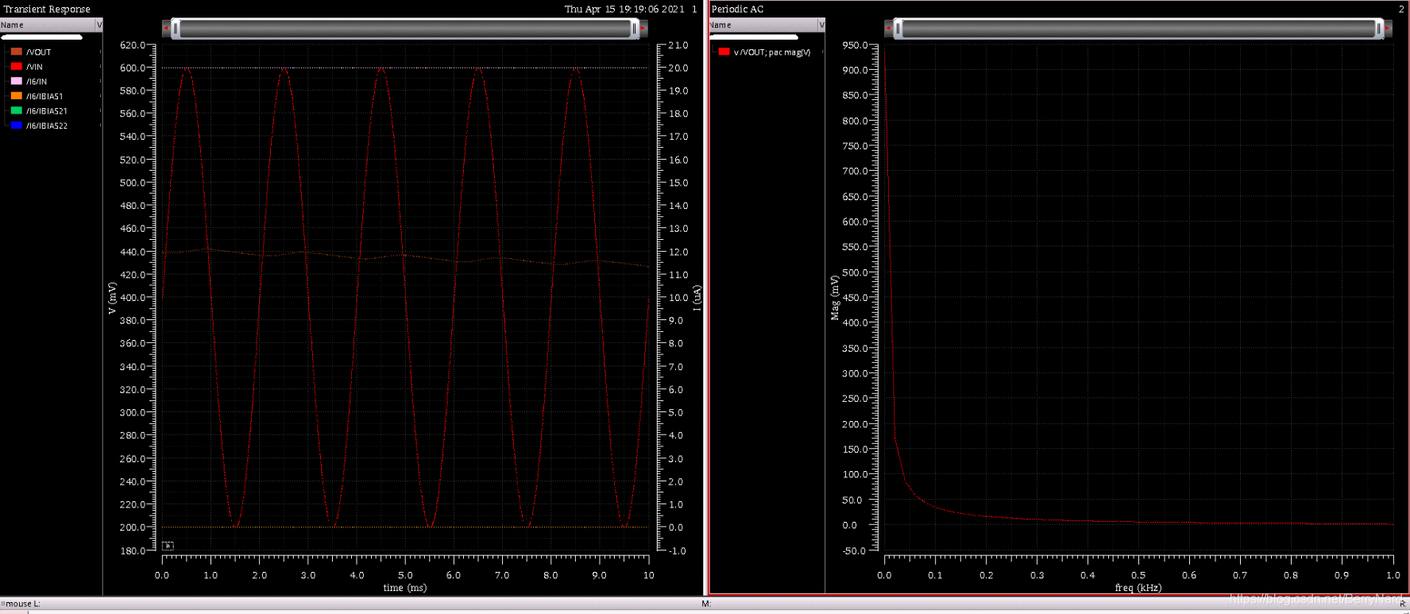1410x614 pixels.
Task: Click the orange /I6/IBIAS1 legend icon
Action: pyautogui.click(x=16, y=96)
